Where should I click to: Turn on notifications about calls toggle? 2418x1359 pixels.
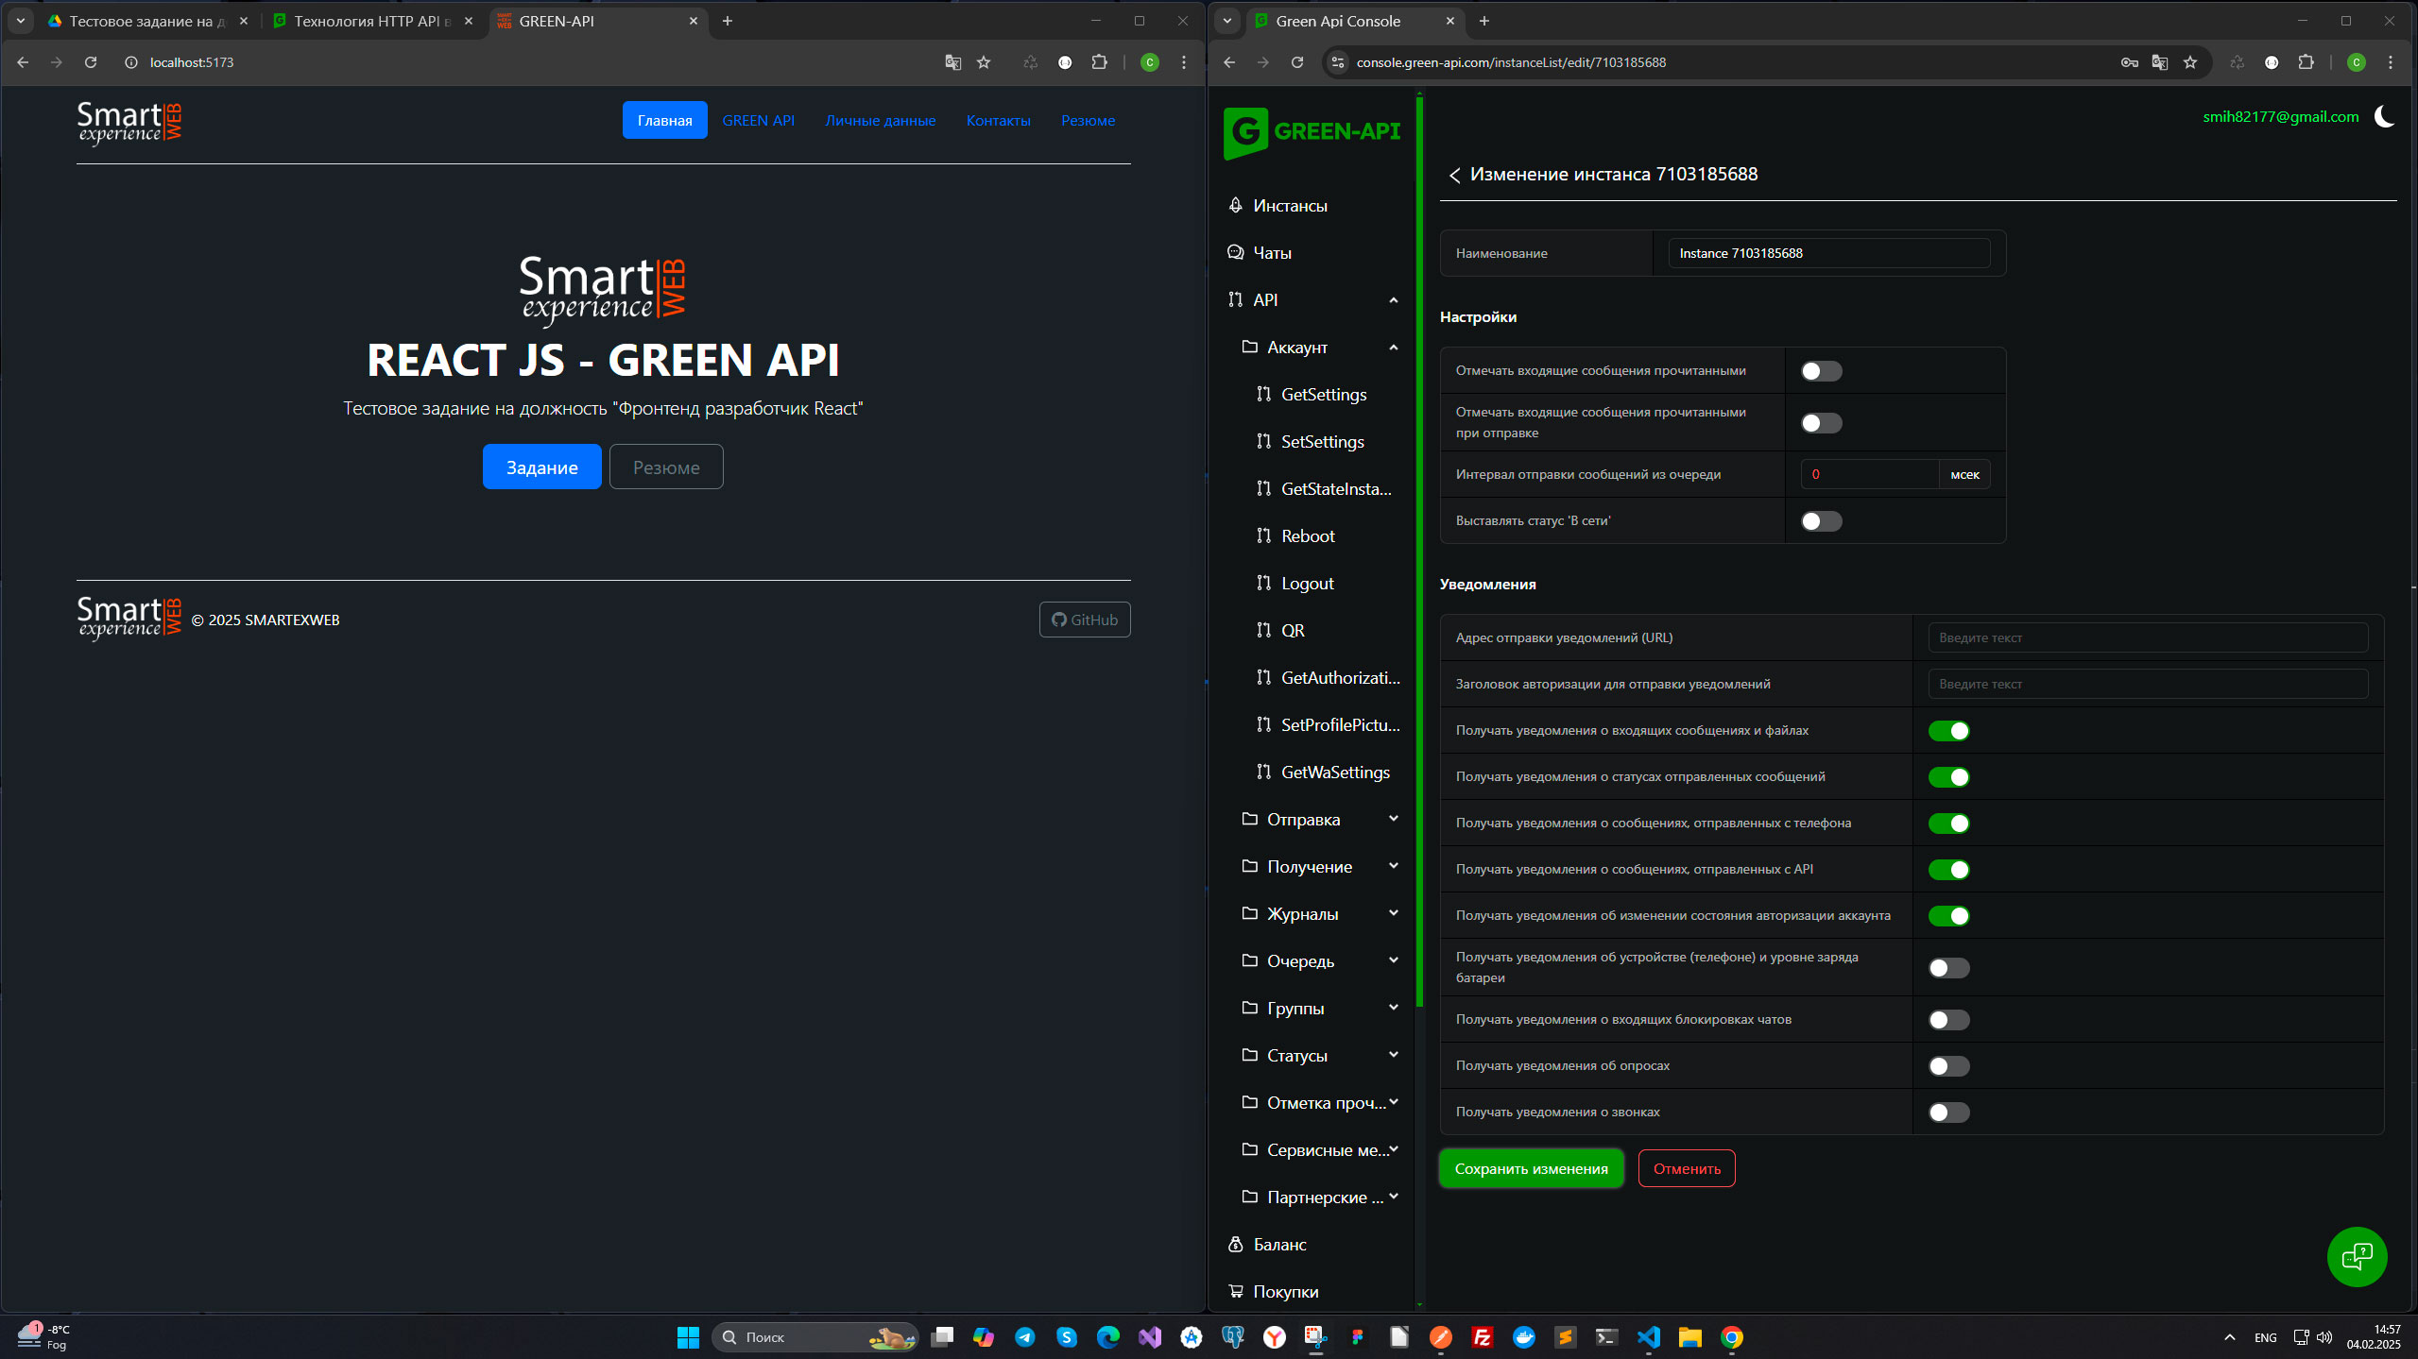coord(1948,1113)
